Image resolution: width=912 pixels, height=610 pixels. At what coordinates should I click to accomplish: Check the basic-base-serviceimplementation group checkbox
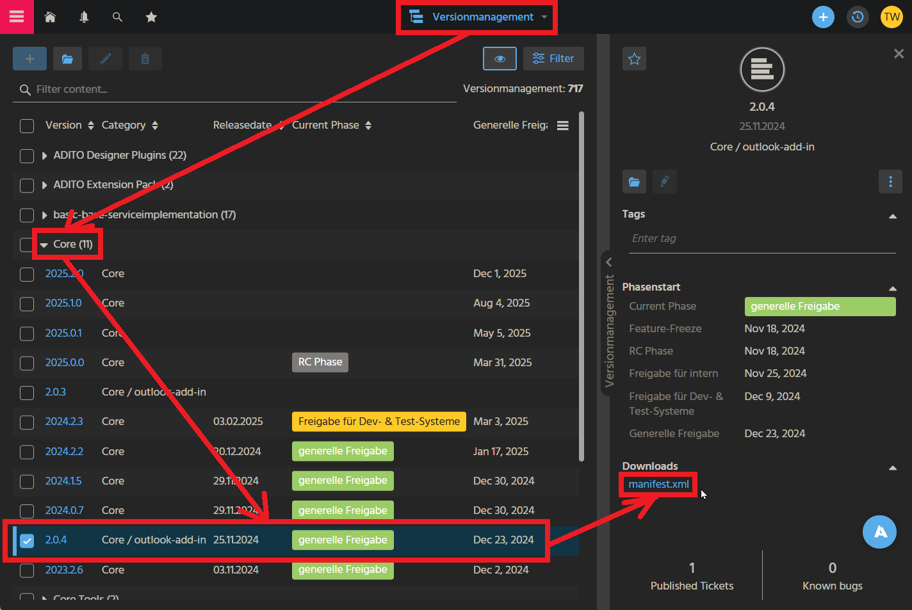point(27,215)
